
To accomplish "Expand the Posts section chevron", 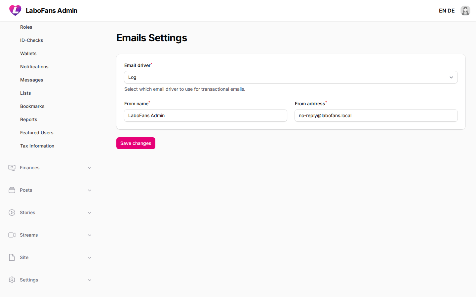I will click(x=90, y=190).
